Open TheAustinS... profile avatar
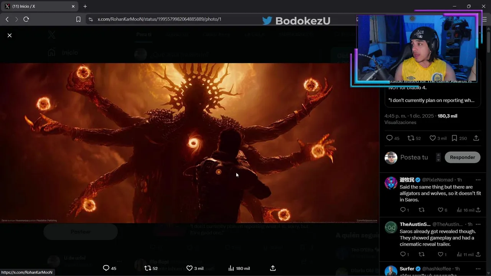491x276 pixels. pos(391,227)
